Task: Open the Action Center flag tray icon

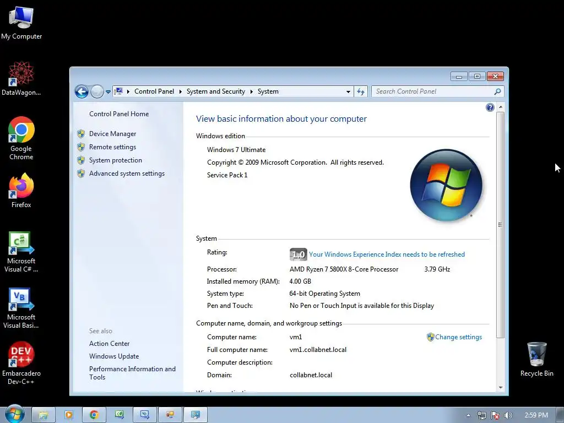Action: pyautogui.click(x=495, y=415)
